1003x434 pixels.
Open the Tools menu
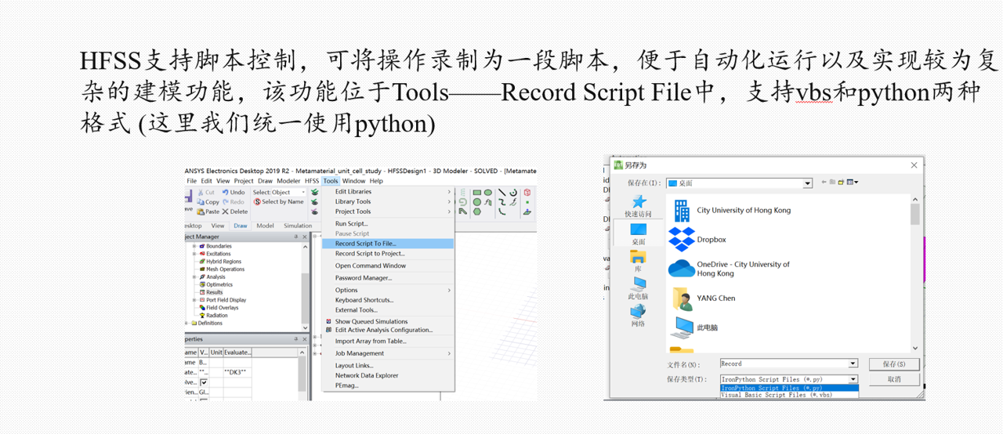331,181
